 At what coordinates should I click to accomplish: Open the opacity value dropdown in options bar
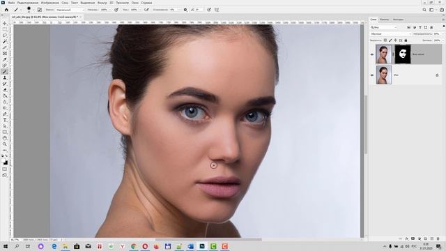point(110,10)
